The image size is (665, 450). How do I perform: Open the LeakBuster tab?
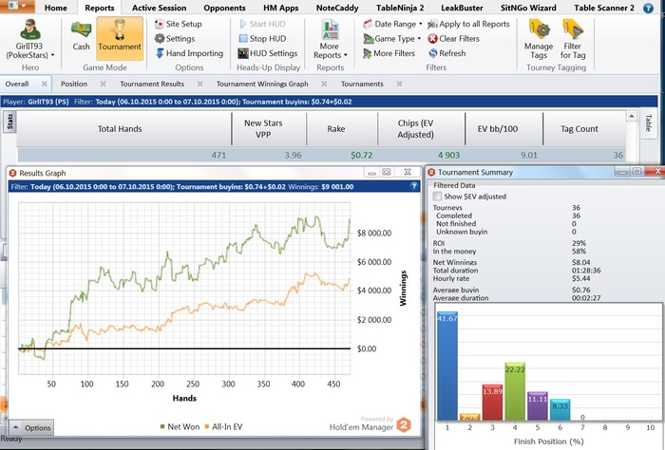462,8
